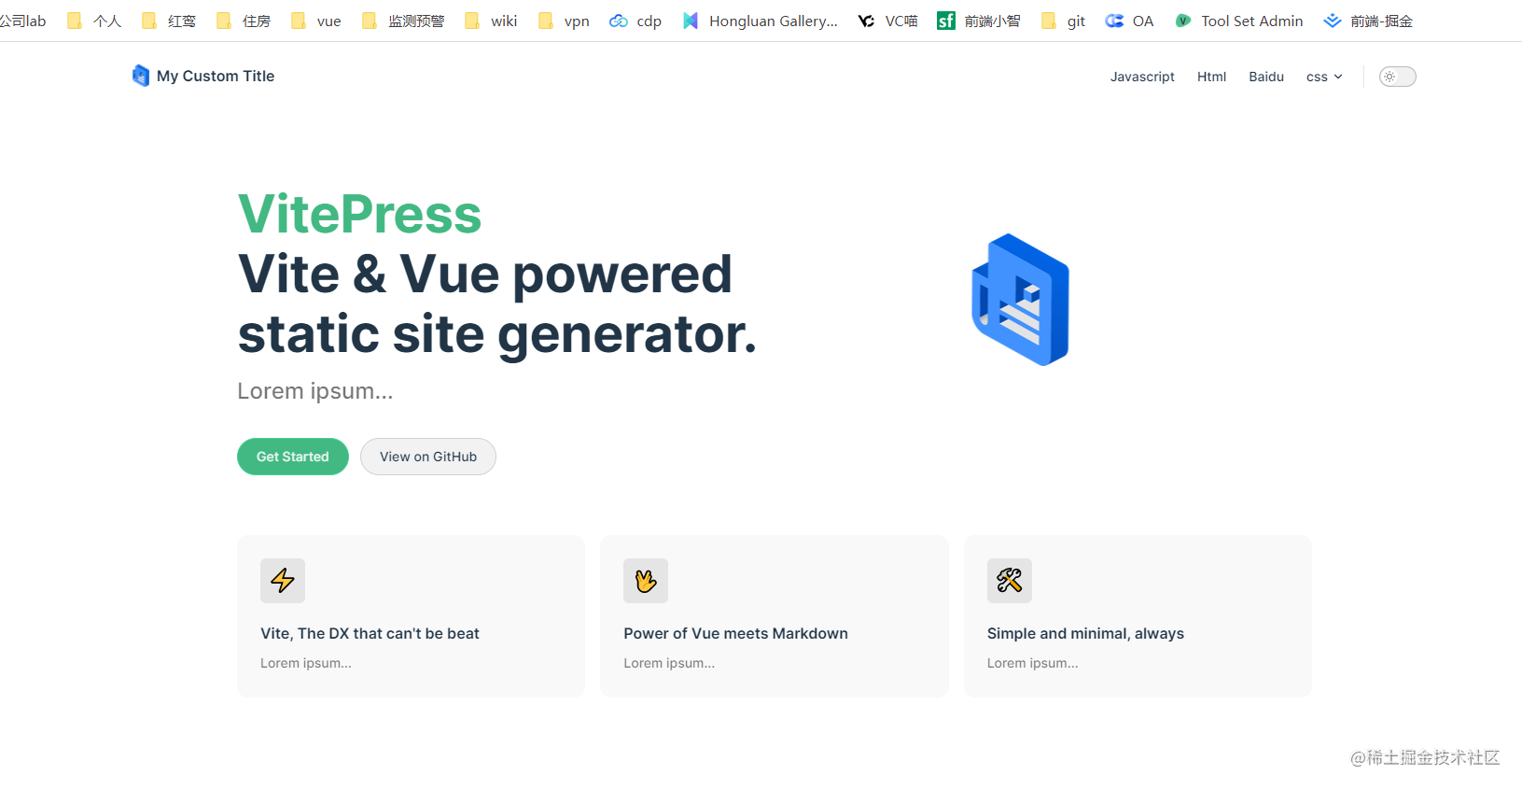Open the Baidu nav link
1522x789 pixels.
(1266, 77)
